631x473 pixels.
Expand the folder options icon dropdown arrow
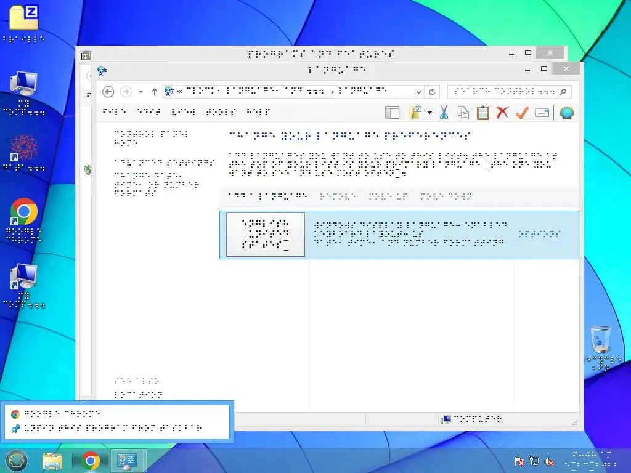(429, 113)
